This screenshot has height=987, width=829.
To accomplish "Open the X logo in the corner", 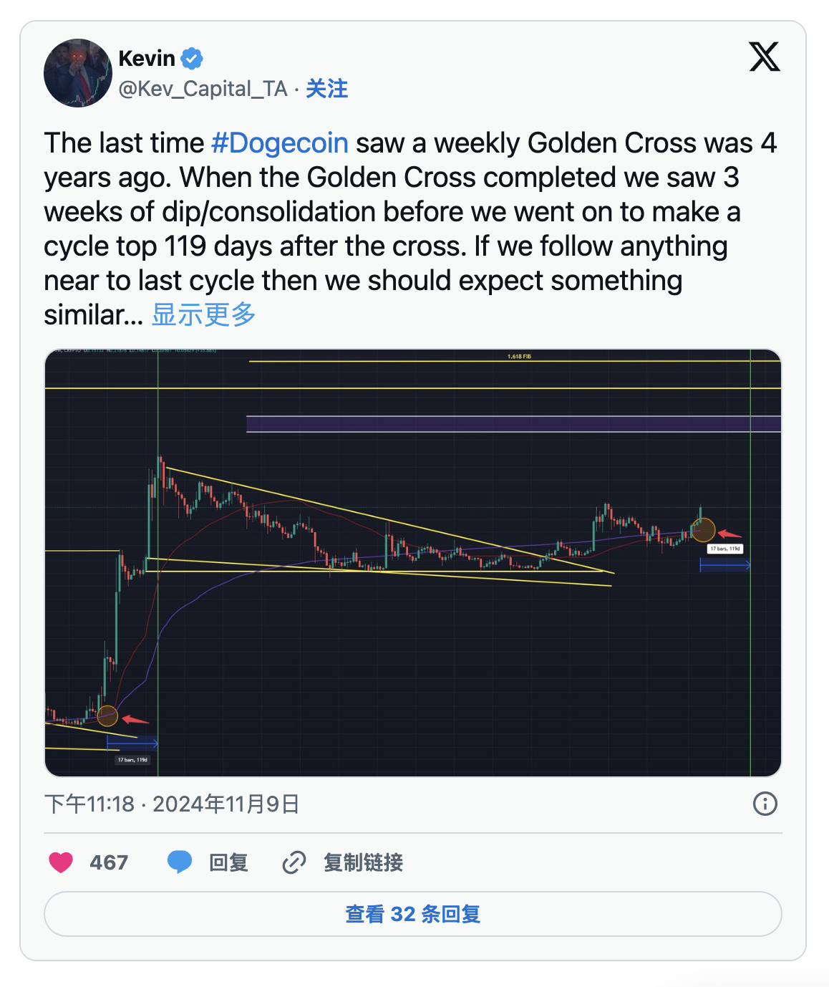I will tap(764, 57).
